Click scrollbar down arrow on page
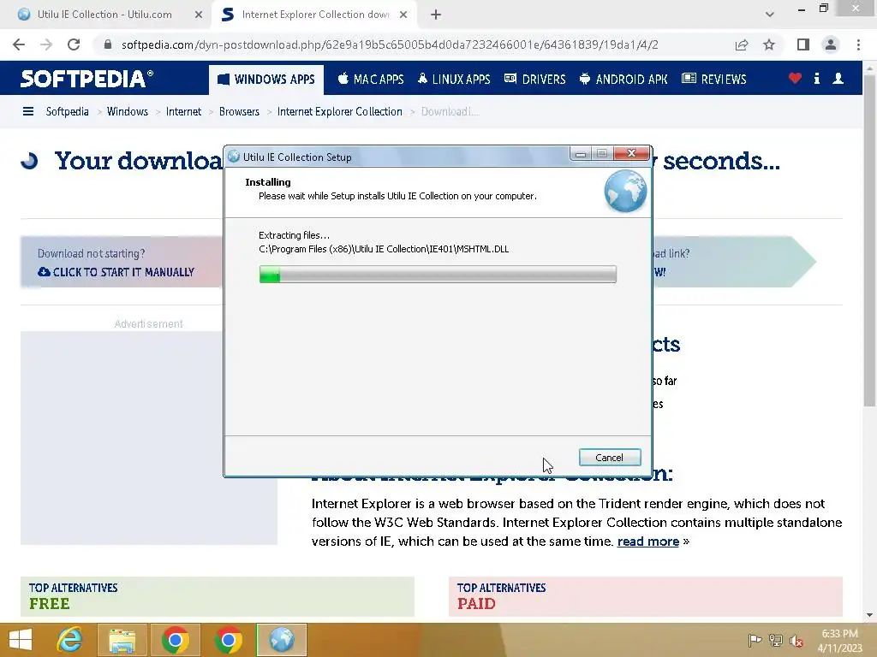This screenshot has height=657, width=877. click(x=869, y=614)
